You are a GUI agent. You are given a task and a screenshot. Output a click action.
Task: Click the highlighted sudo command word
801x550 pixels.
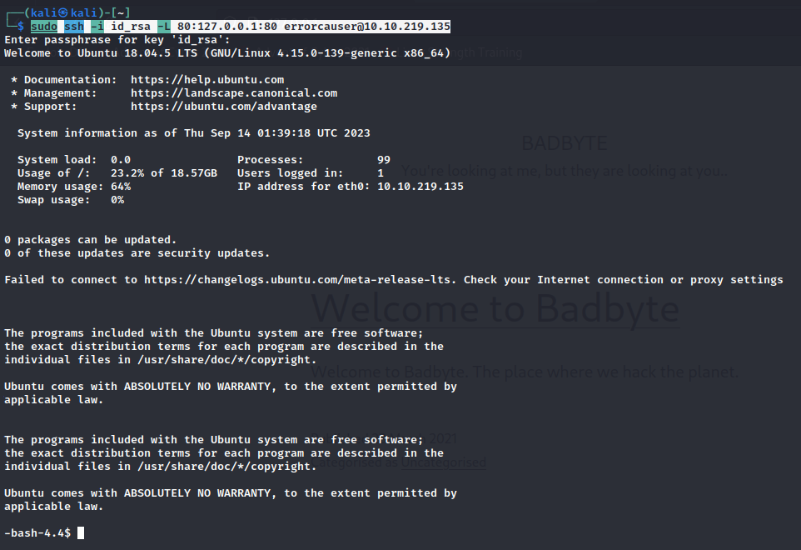click(x=44, y=27)
